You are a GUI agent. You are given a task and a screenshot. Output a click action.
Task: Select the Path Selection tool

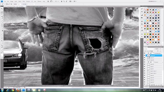click(2, 41)
